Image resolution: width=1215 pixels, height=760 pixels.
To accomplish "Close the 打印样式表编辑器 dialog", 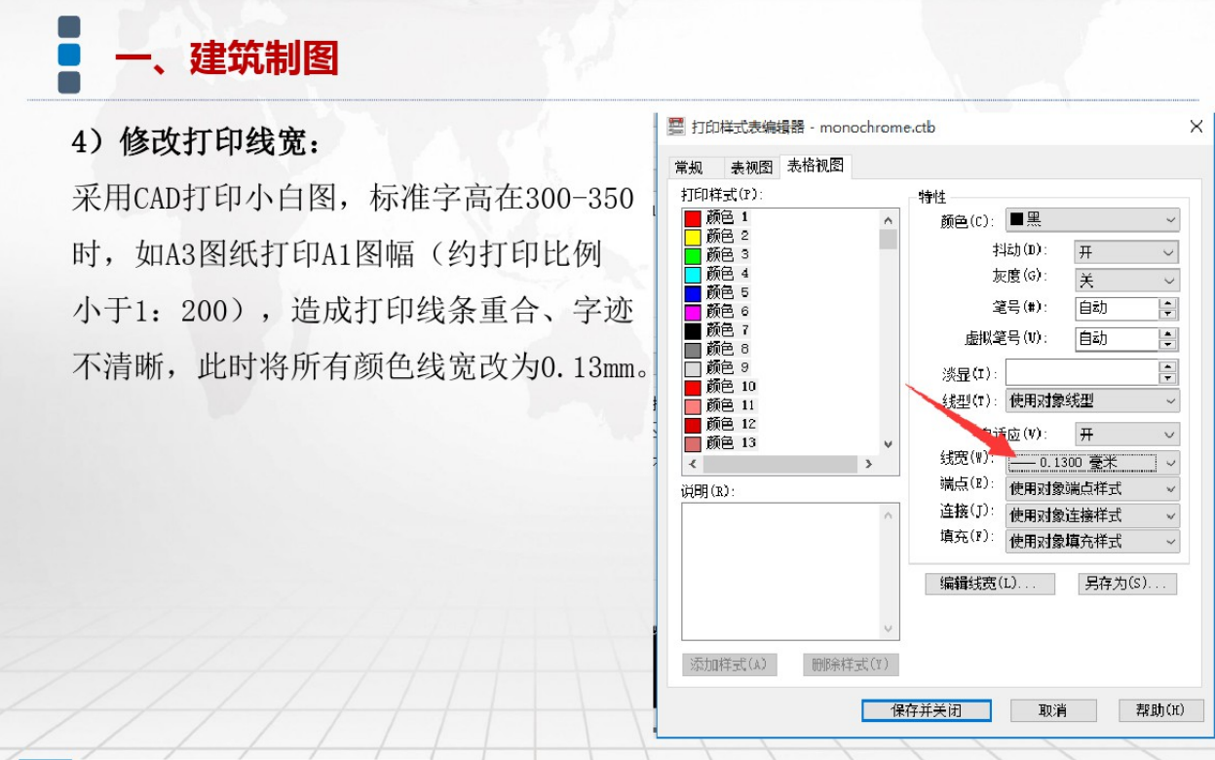I will [x=1196, y=127].
